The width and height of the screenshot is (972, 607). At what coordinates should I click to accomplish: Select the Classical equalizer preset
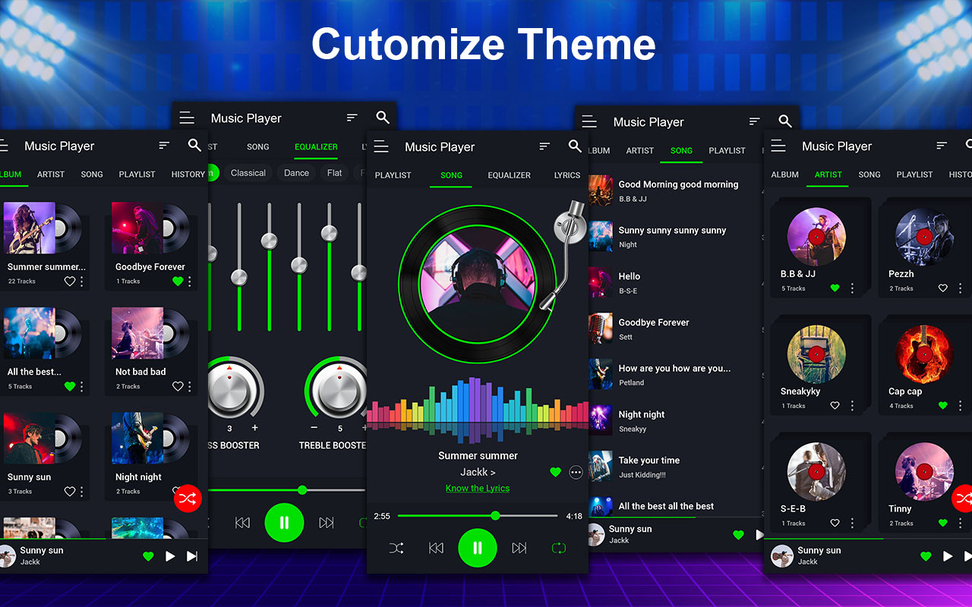[248, 173]
